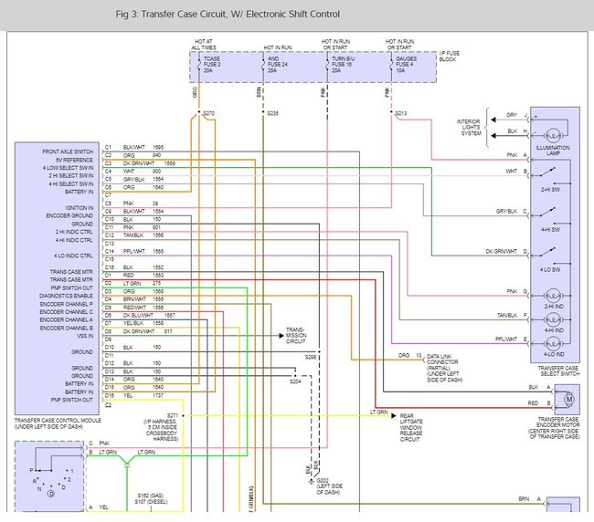Click the S270 splice label

(x=208, y=113)
